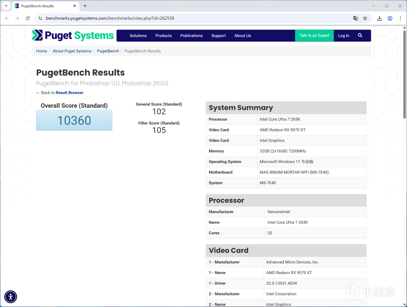Click the System Summary processor value Intel Core Ultra 7 265K
Viewport: 407px width, 307px height.
click(x=280, y=119)
